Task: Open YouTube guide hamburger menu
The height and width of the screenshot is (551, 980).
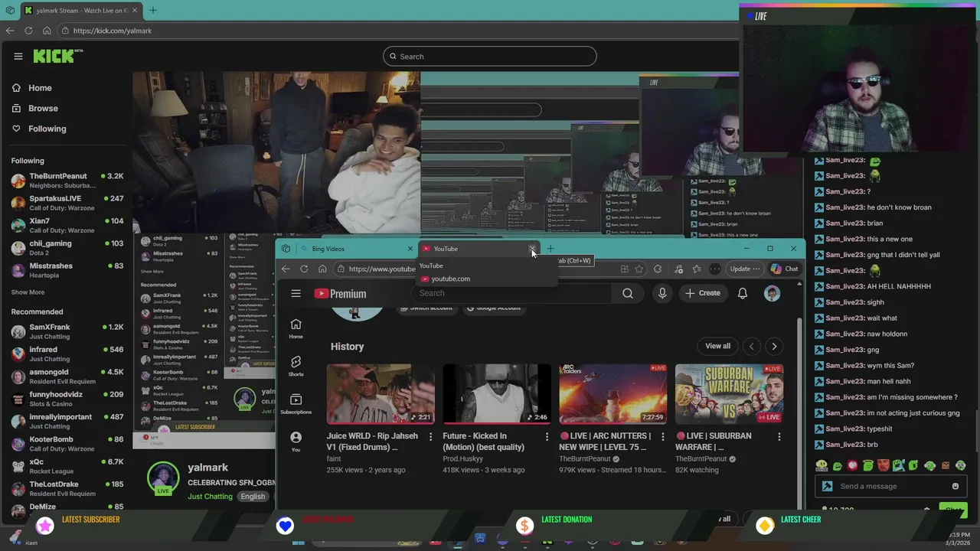Action: (296, 294)
